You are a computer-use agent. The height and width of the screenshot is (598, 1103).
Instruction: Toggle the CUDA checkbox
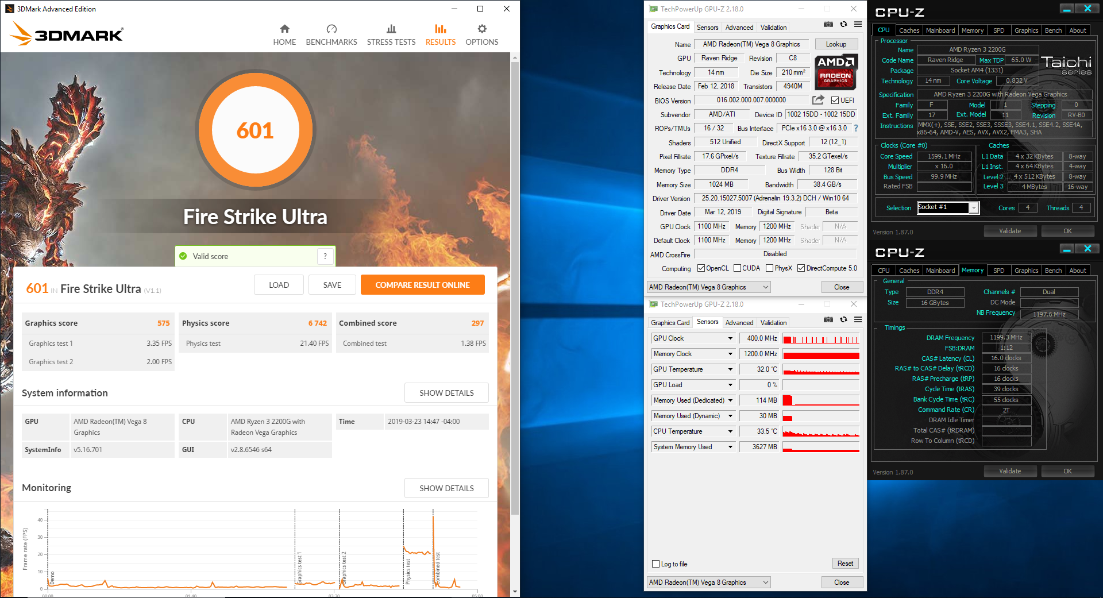(x=737, y=268)
